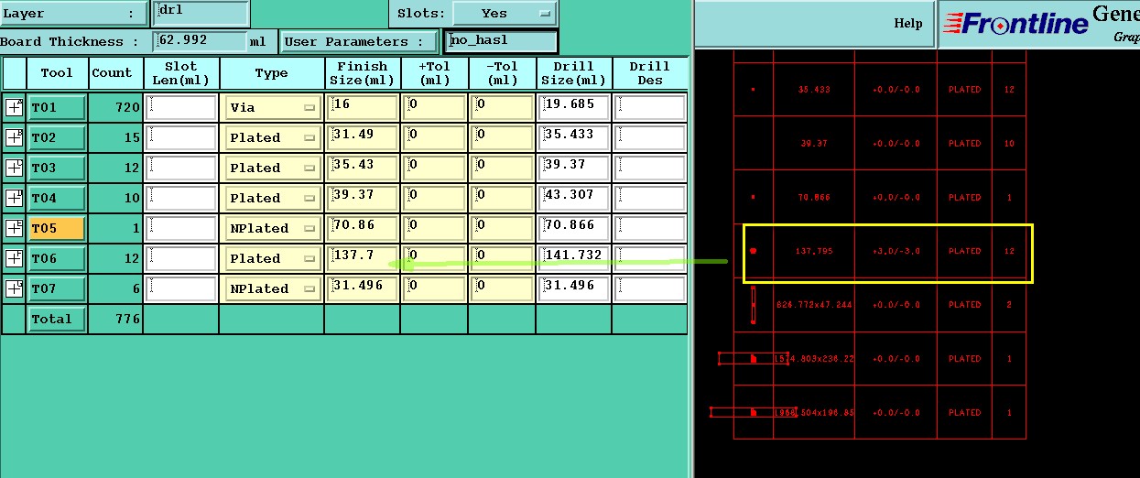1140x478 pixels.
Task: Click the drill symbol icon for T03
Action: coord(14,168)
